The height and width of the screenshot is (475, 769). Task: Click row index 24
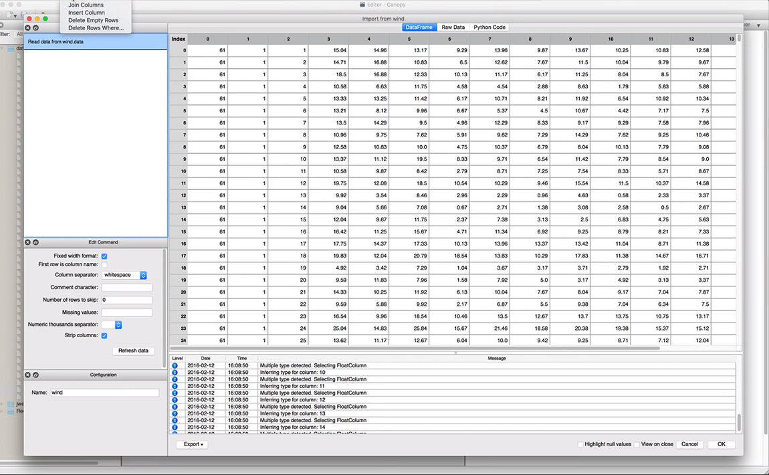(179, 341)
